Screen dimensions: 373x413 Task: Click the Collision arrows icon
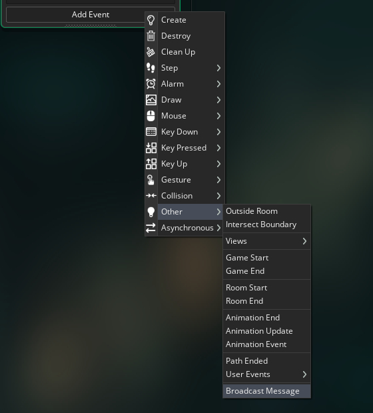151,196
